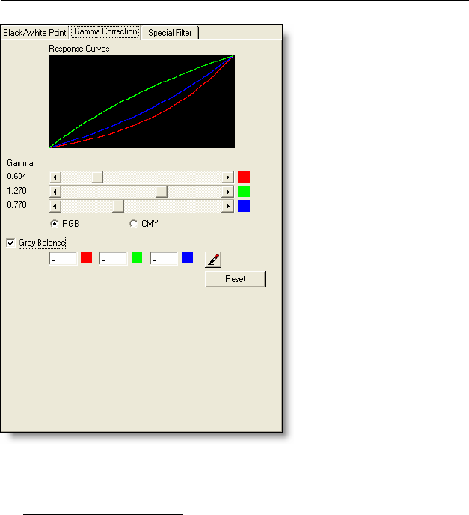The height and width of the screenshot is (515, 469).
Task: Click the blue gamma color swatch
Action: 244,206
